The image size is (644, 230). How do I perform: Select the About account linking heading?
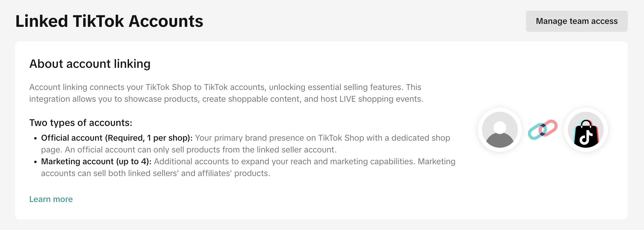click(x=90, y=64)
